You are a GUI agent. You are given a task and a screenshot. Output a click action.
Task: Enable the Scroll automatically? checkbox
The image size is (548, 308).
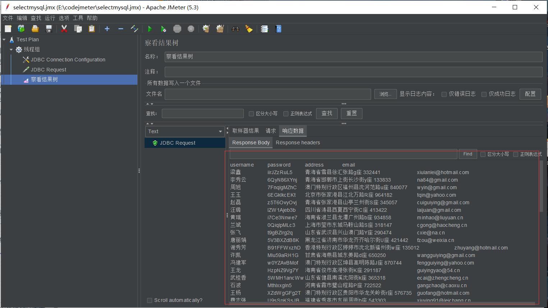pos(150,300)
